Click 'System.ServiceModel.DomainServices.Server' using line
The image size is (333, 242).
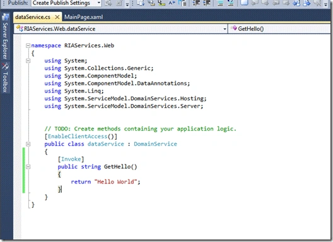pos(124,106)
